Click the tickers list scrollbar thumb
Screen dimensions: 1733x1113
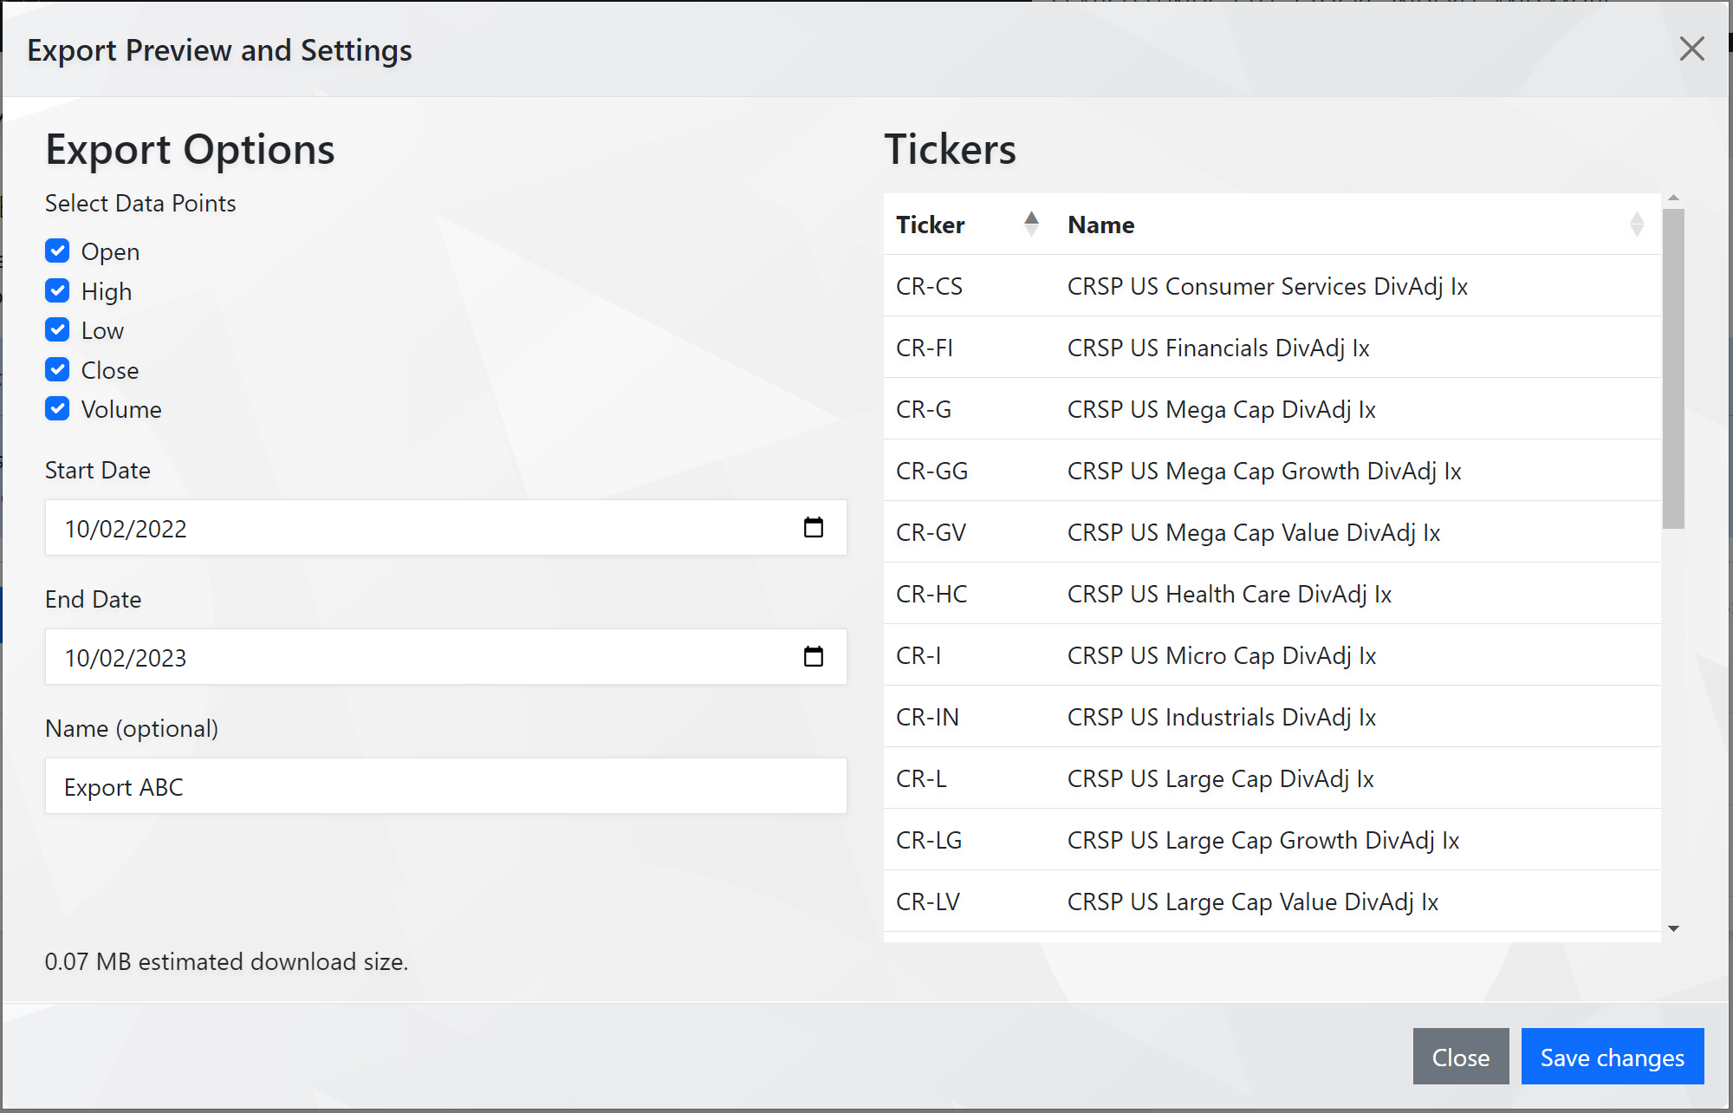1673,368
